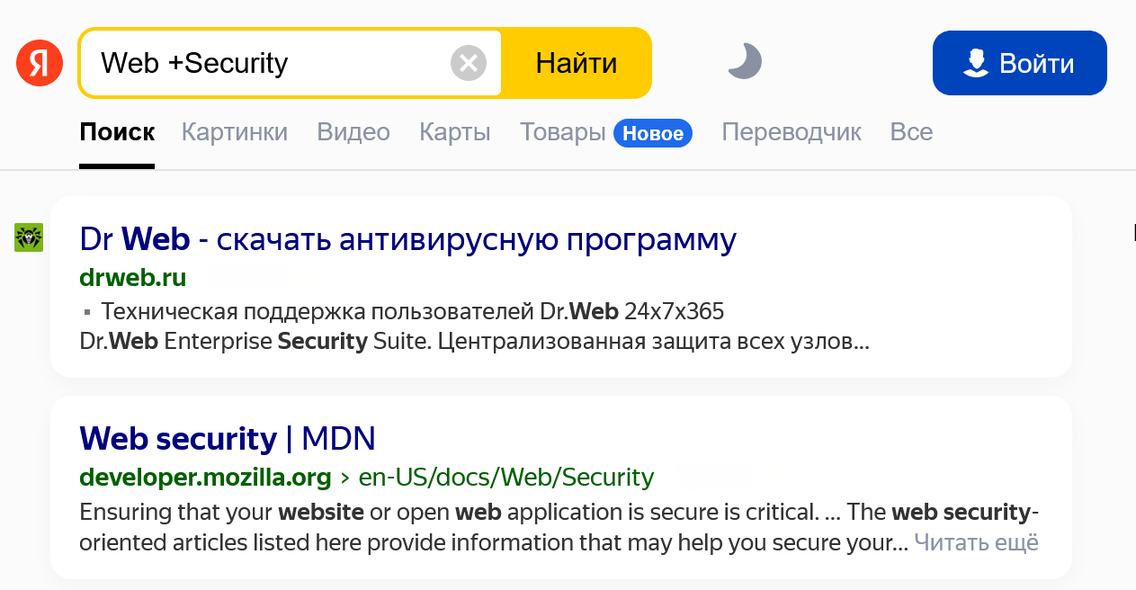Click the Yandex logo icon
1136x590 pixels.
pyautogui.click(x=40, y=63)
